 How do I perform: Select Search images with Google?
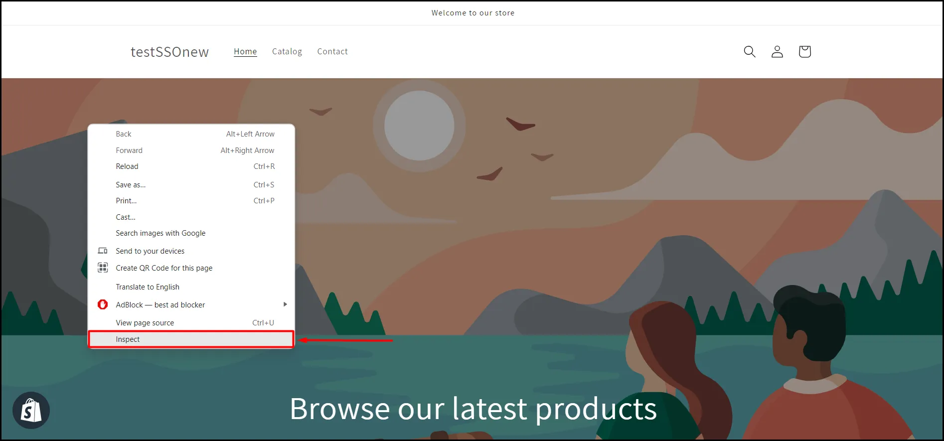191,233
